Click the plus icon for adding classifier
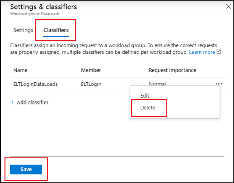This screenshot has width=234, height=183. tap(13, 102)
